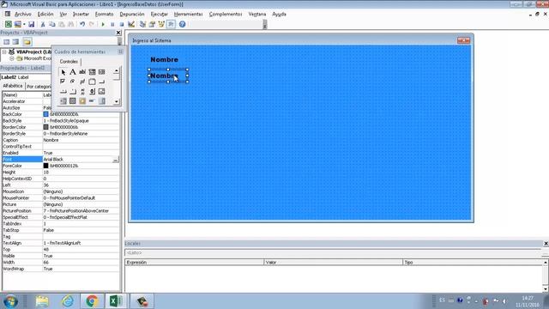
Task: Open Excel from the taskbar
Action: (116, 301)
